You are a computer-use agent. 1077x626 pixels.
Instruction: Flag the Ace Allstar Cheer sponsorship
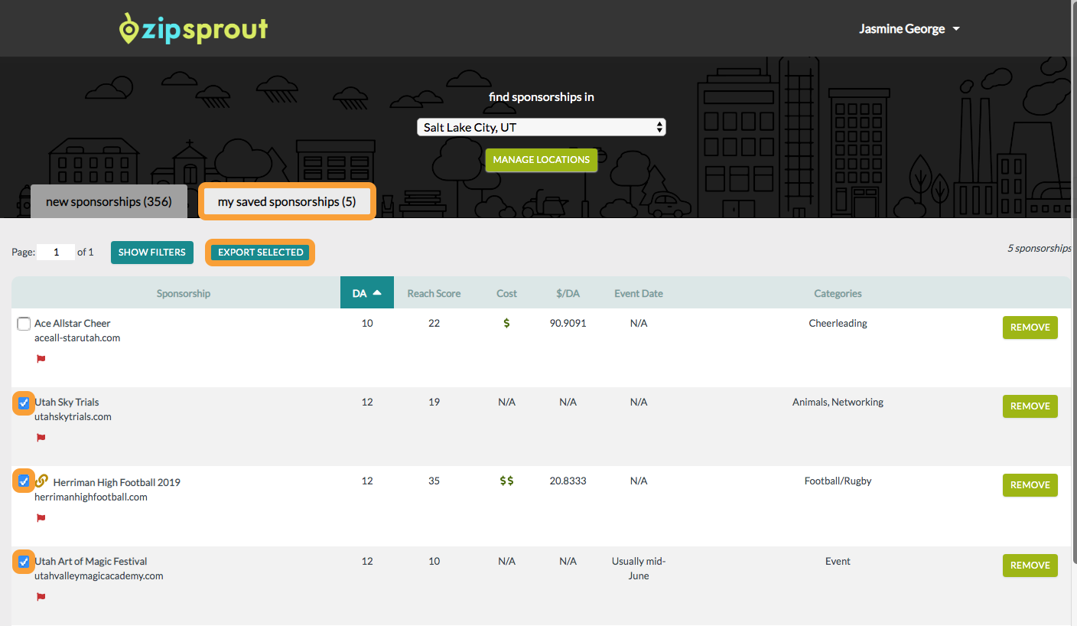[x=41, y=359]
